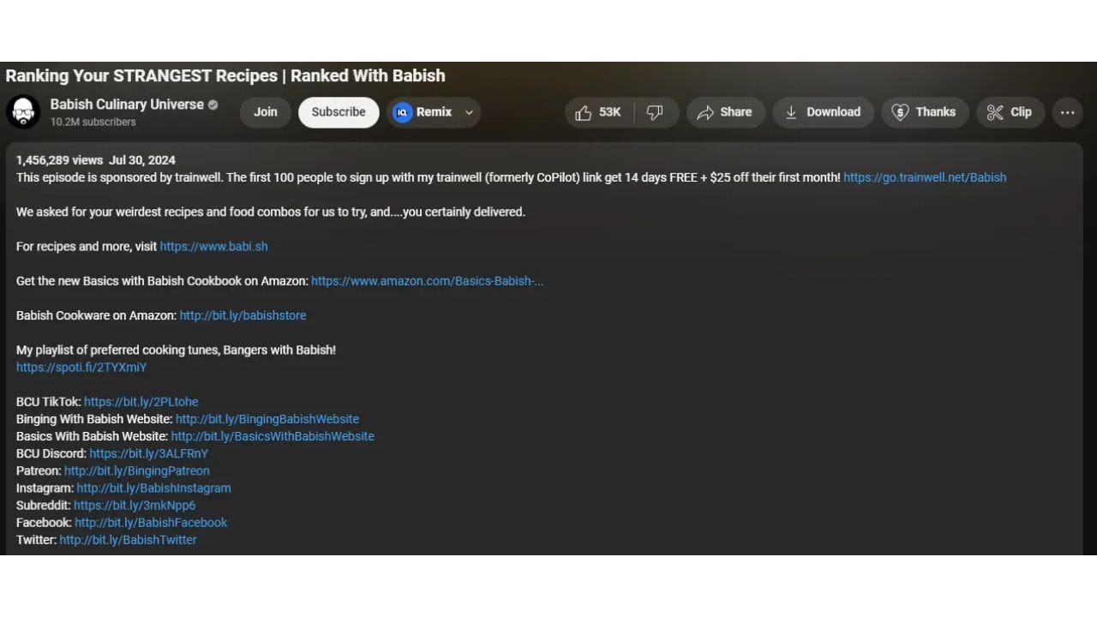Open the Instagram bit.ly link
Screen dimensions: 1097x617
[153, 488]
